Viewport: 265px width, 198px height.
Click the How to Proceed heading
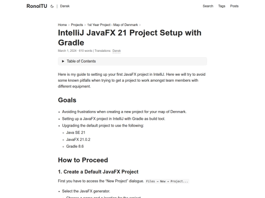[x=83, y=160]
